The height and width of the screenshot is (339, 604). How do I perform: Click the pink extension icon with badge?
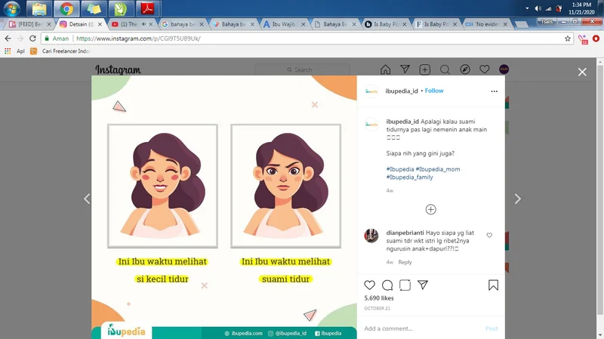click(583, 39)
